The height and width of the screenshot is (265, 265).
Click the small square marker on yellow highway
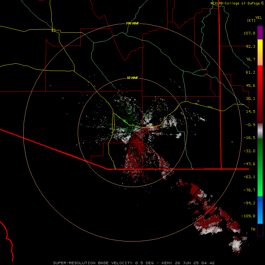53,30
